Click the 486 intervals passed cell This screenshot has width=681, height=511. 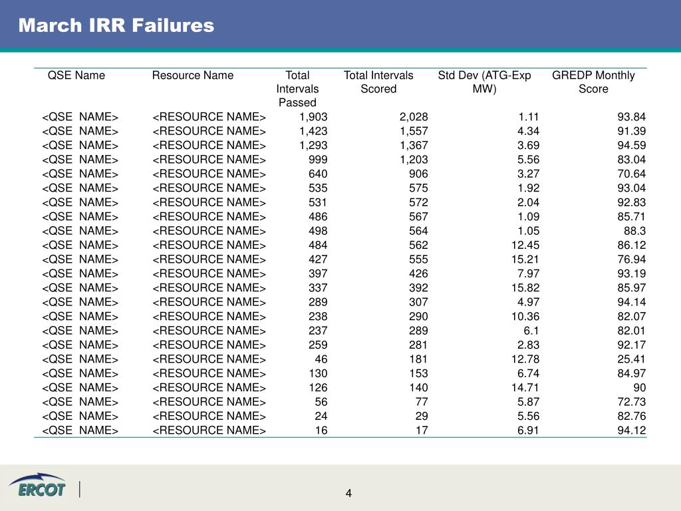318,217
